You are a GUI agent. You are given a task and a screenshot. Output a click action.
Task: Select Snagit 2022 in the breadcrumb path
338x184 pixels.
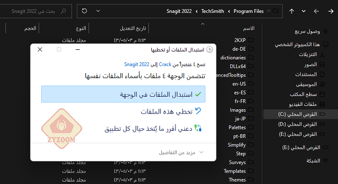pos(179,11)
